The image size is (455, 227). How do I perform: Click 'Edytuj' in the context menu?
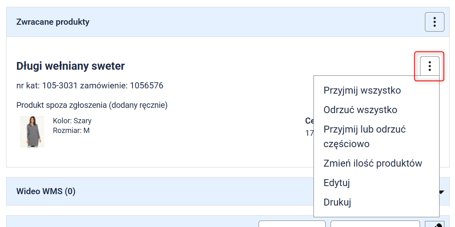pyautogui.click(x=337, y=183)
